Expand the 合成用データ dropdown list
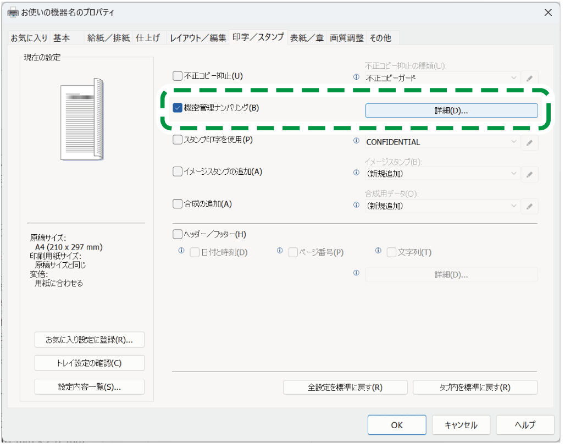The height and width of the screenshot is (448, 565). coord(442,206)
